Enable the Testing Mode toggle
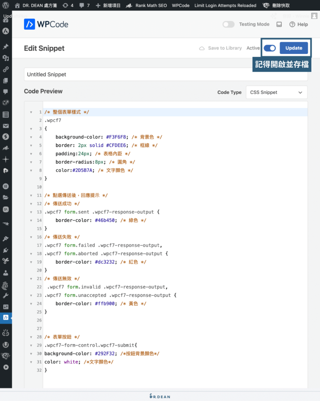This screenshot has width=320, height=401. [229, 24]
